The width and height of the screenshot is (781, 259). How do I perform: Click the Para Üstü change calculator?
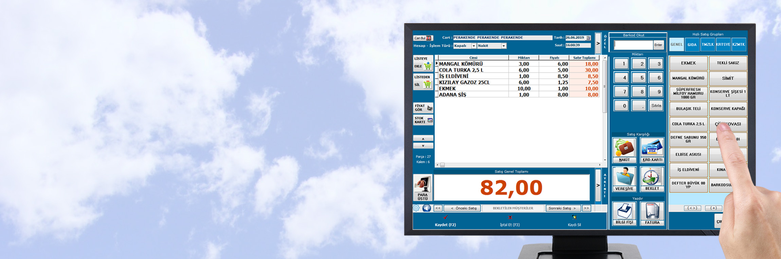(x=423, y=188)
